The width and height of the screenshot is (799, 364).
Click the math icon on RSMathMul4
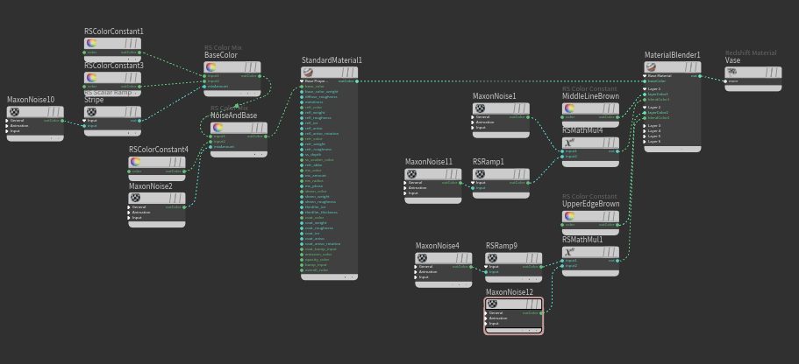pos(570,142)
